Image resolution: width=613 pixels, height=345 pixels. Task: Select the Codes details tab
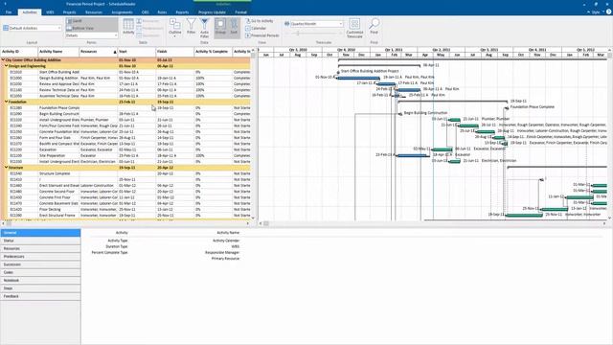point(40,272)
